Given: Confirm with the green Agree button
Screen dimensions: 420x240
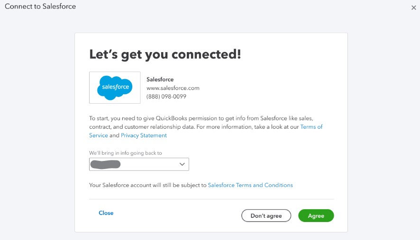Looking at the screenshot, I should 316,216.
